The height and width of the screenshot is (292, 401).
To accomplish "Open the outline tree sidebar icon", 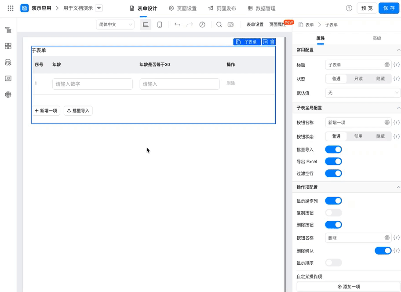I will coord(8,30).
